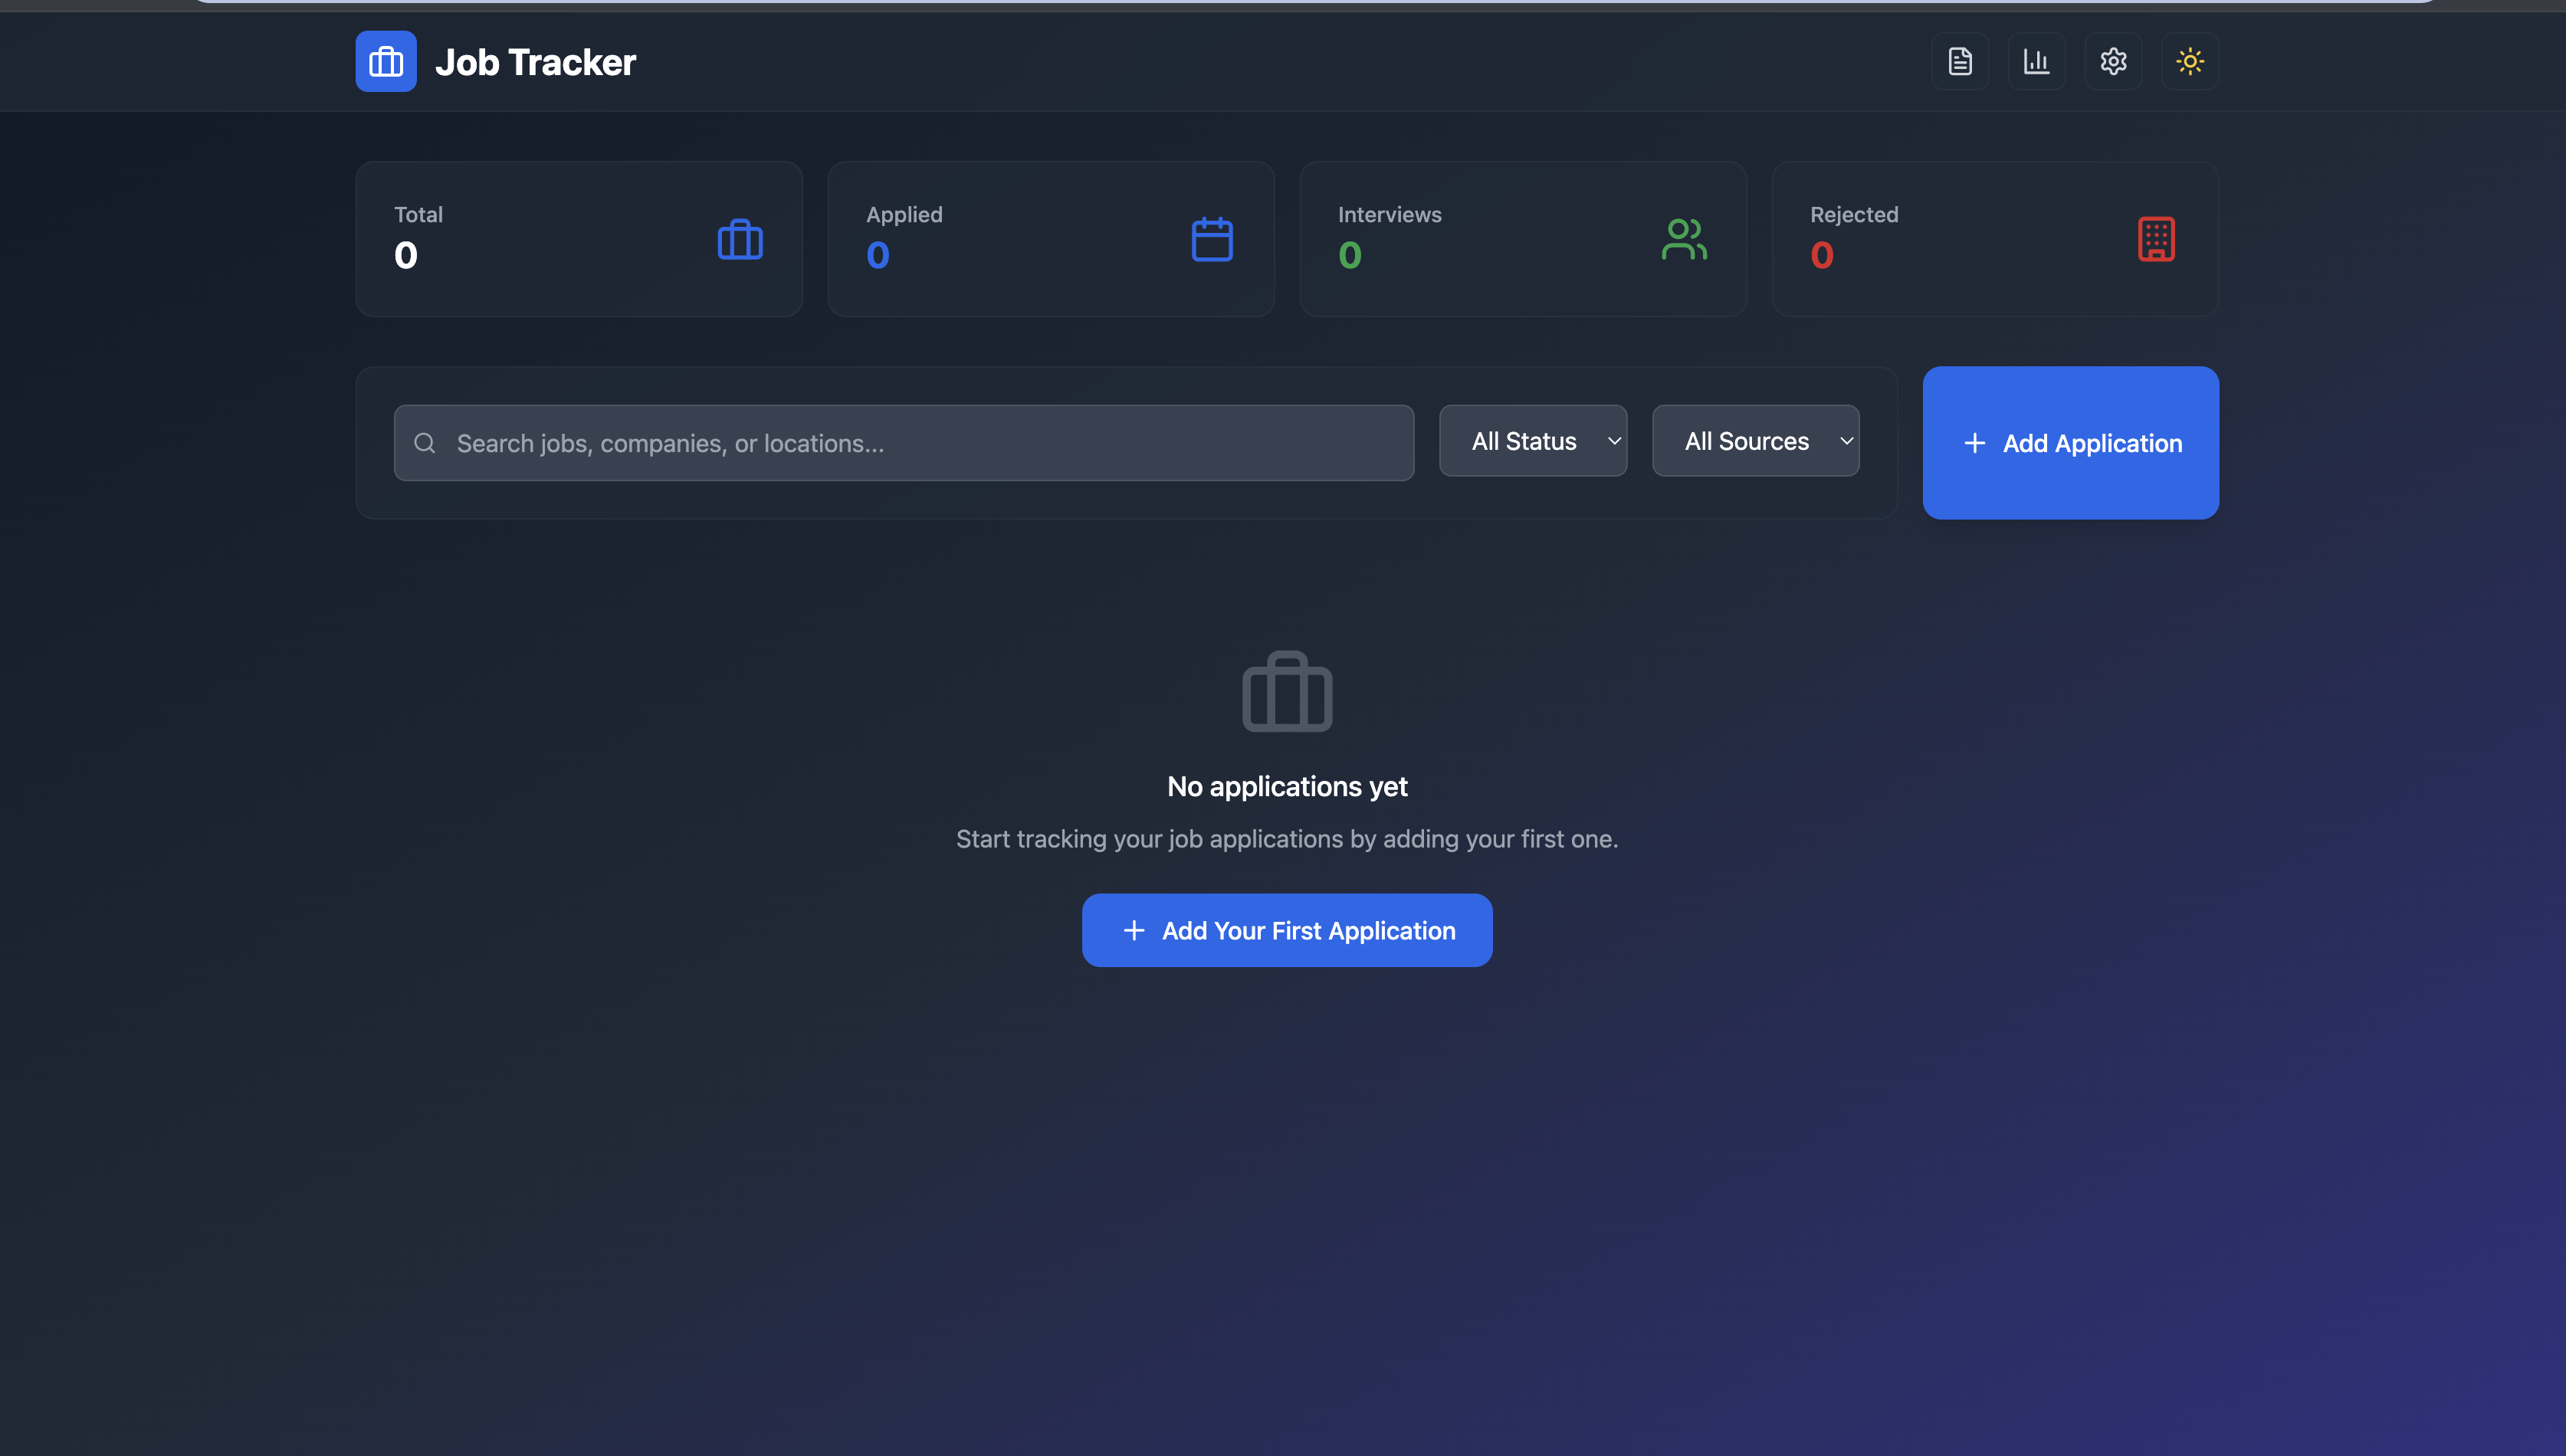This screenshot has width=2566, height=1456.
Task: Open settings via the gear icon
Action: pyautogui.click(x=2113, y=62)
